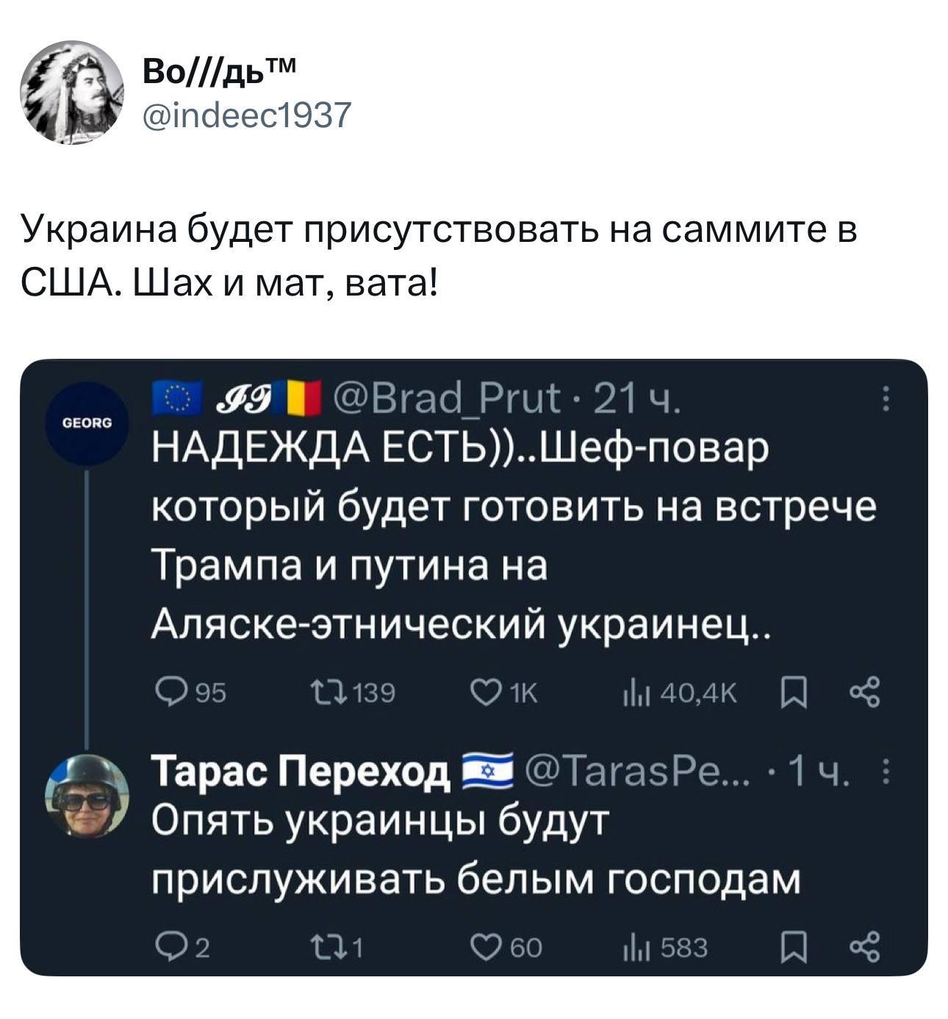Open the Тарас Переход display name
Viewport: 948px width, 1019px height.
(300, 772)
